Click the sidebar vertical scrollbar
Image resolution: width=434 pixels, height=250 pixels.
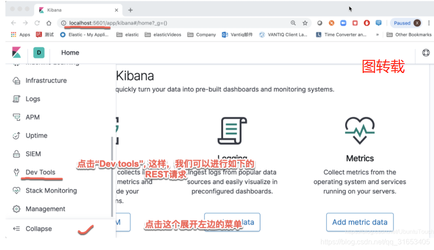click(112, 177)
